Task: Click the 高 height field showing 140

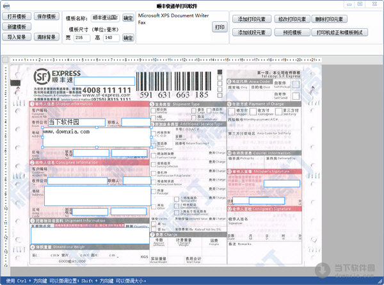Action: [x=111, y=38]
